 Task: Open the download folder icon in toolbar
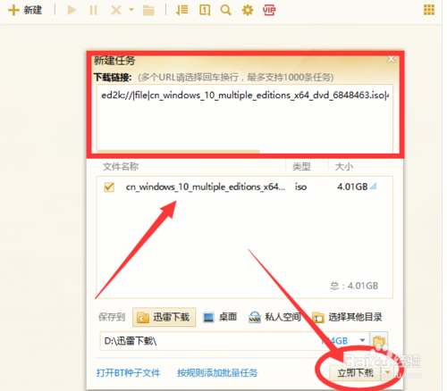tap(148, 11)
